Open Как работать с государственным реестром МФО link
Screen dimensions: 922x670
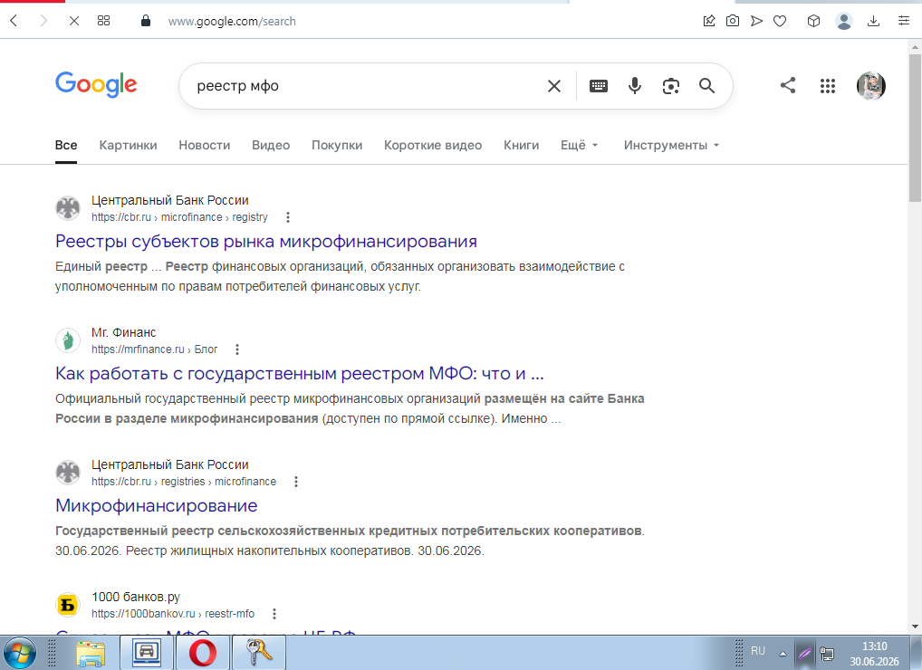[300, 374]
